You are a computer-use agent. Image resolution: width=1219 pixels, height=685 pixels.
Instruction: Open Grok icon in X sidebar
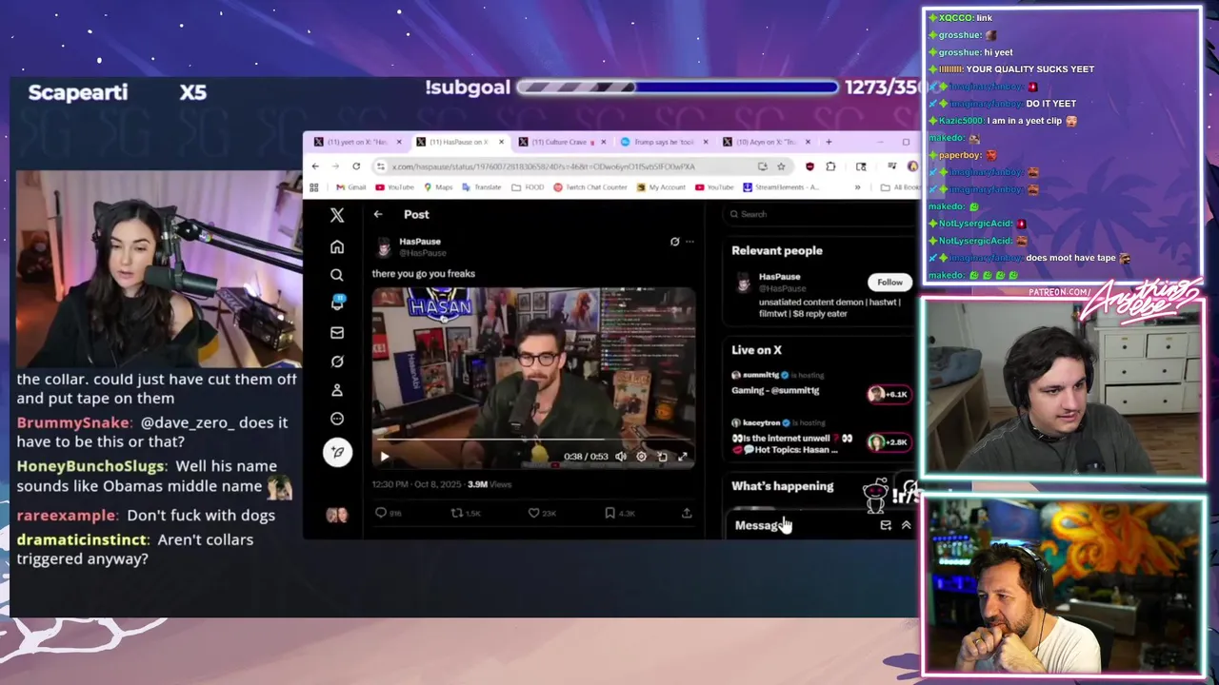[337, 362]
